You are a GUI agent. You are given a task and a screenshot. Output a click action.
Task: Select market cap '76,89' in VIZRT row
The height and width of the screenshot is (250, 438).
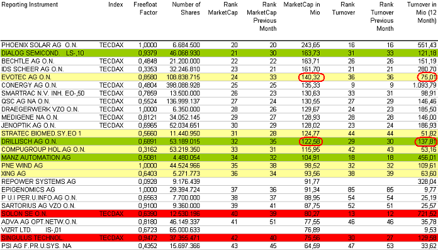point(312,230)
